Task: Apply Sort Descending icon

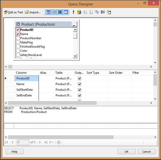Action: click(x=91, y=12)
